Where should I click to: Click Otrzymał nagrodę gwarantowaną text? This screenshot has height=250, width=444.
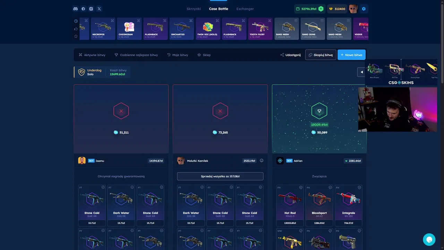(121, 176)
